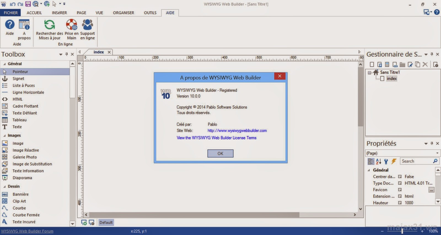Select the Image tool

tap(35, 143)
